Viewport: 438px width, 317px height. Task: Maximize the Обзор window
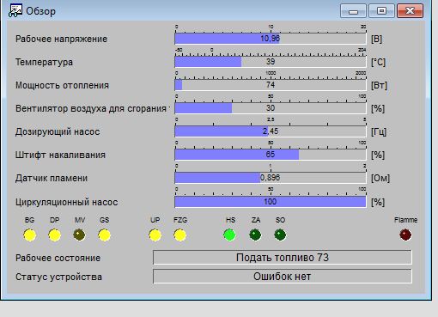381,11
